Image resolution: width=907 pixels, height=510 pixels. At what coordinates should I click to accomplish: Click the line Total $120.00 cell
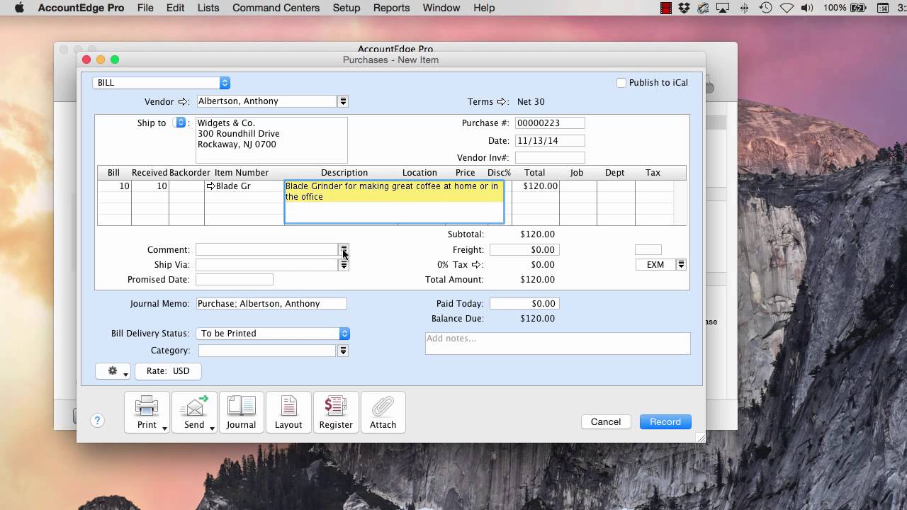(536, 186)
